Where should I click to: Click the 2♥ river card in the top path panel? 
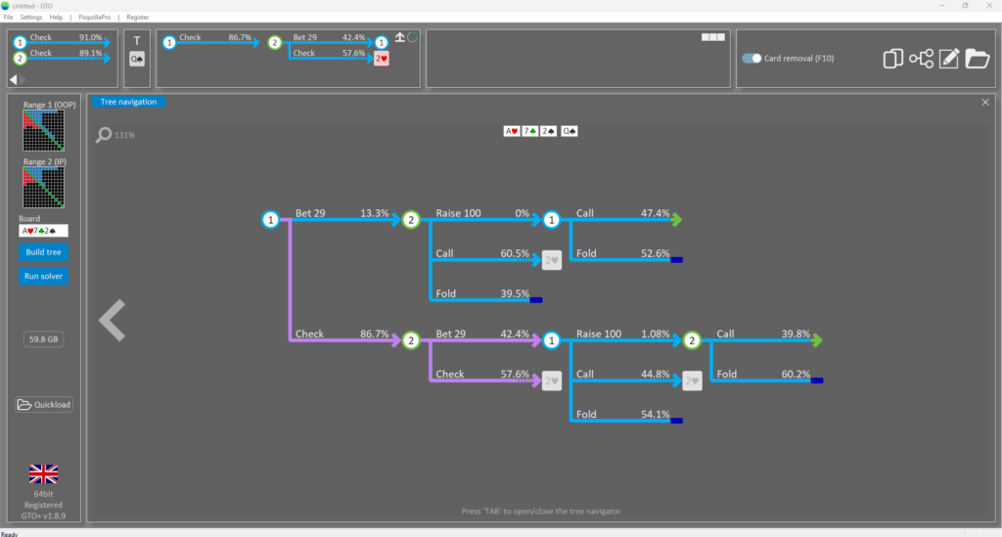(382, 59)
